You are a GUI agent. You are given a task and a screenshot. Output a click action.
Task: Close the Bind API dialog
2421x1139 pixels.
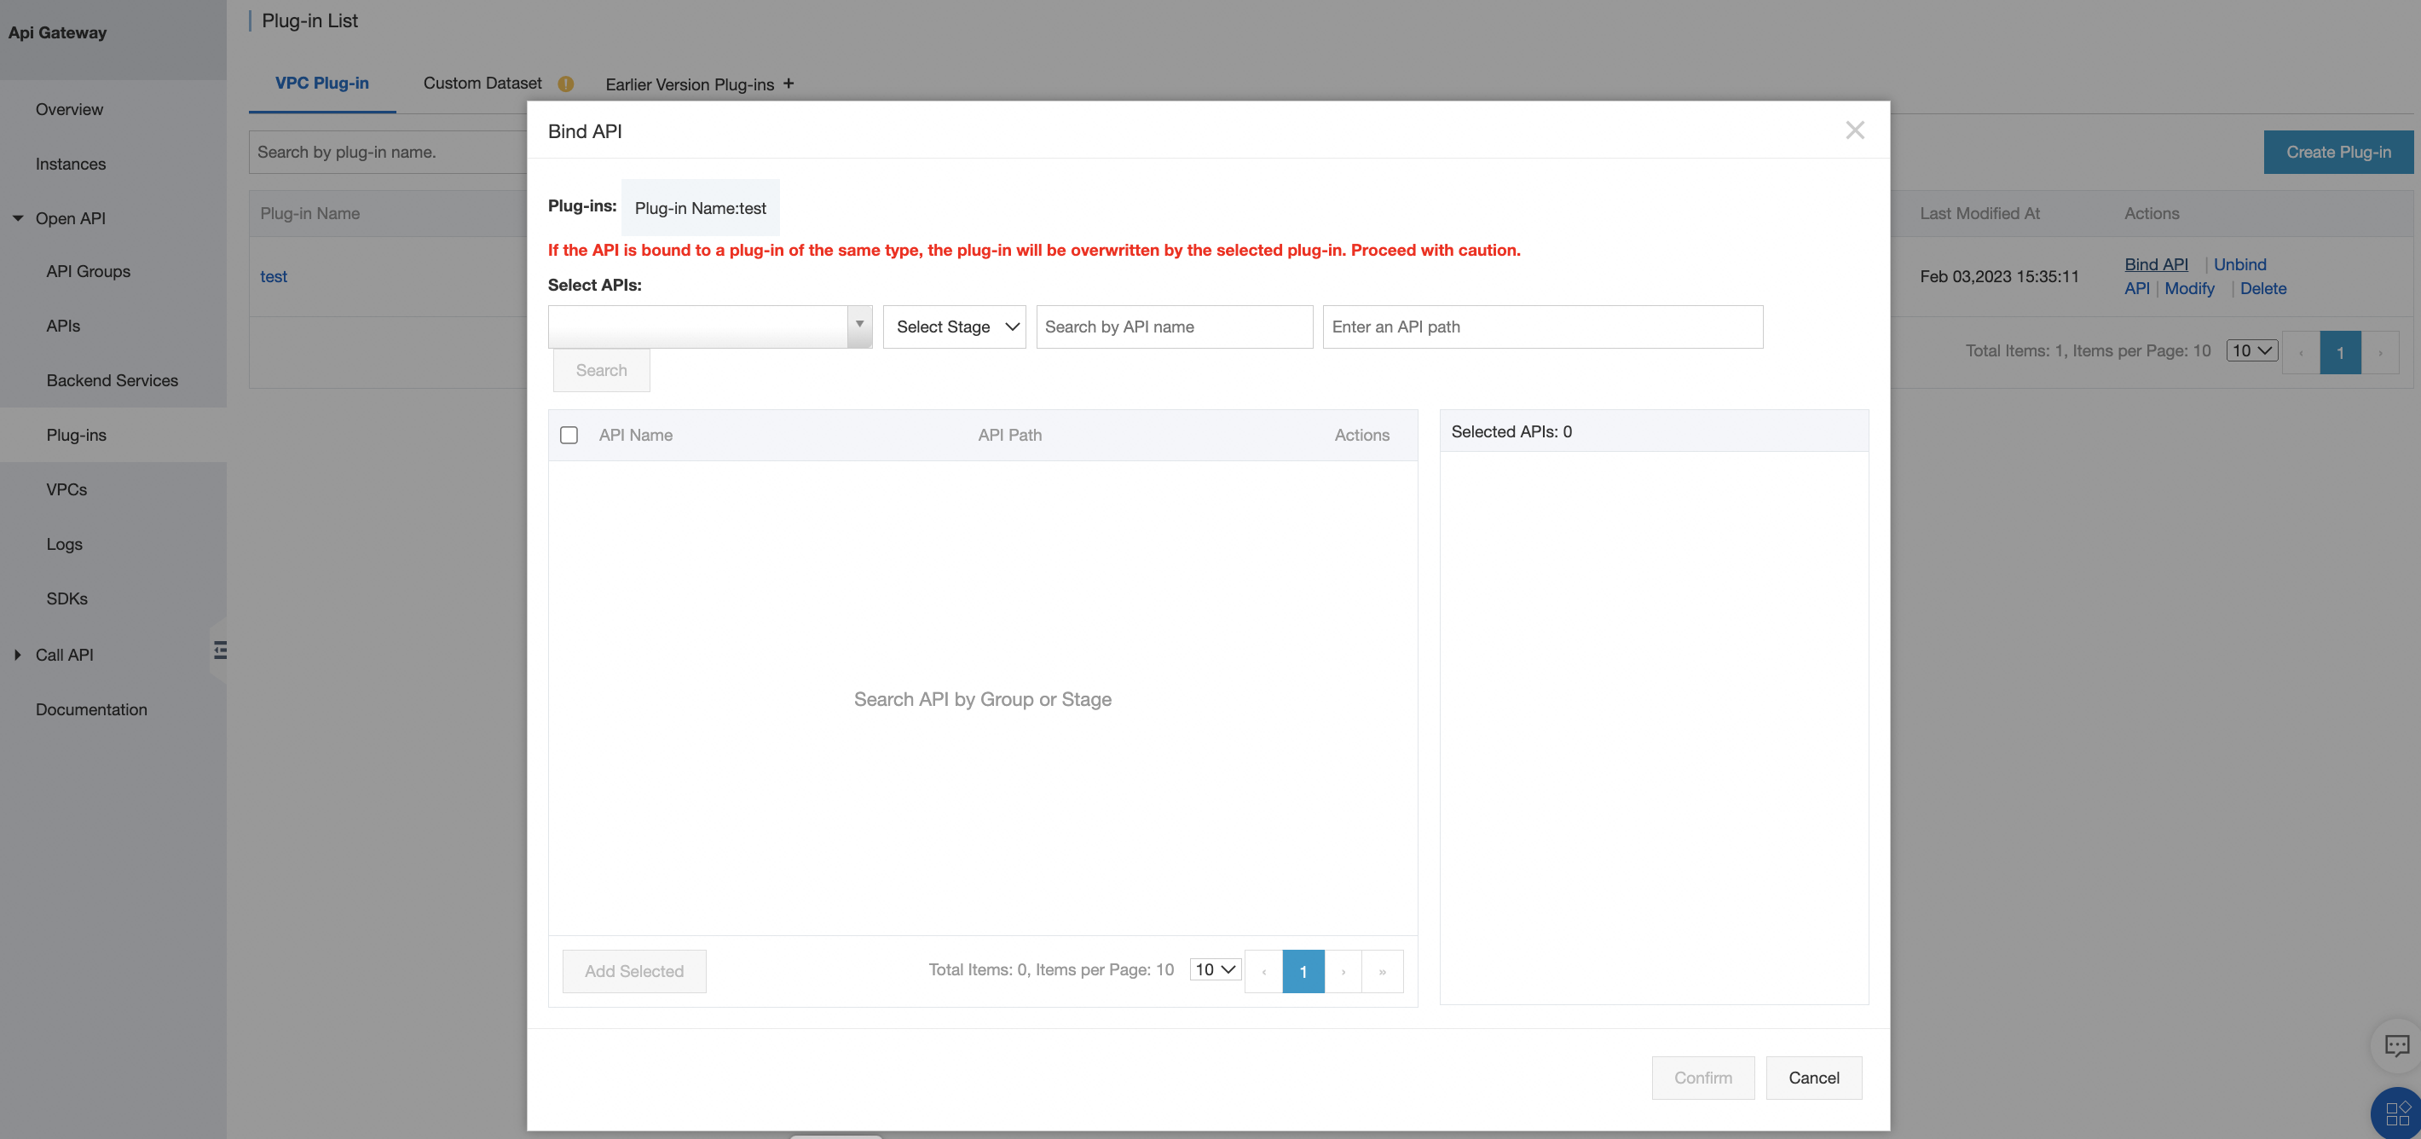point(1854,130)
